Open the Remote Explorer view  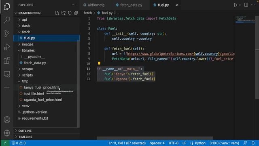pos(7,74)
